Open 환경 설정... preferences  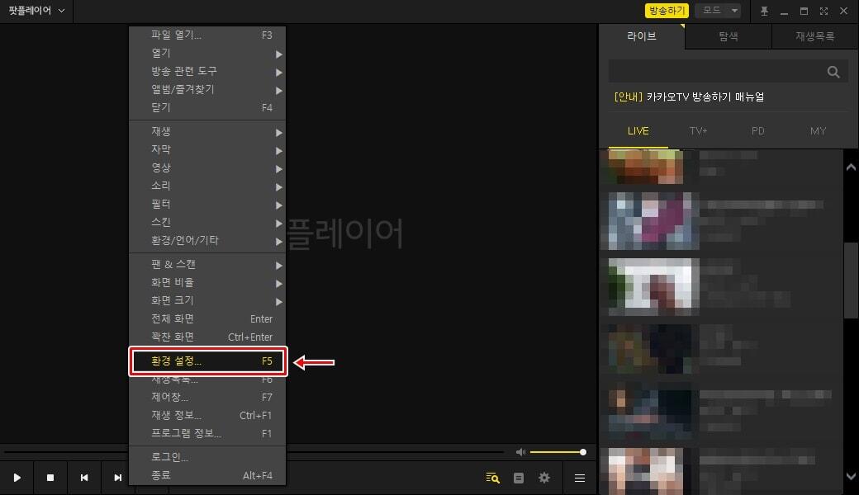[x=207, y=361]
